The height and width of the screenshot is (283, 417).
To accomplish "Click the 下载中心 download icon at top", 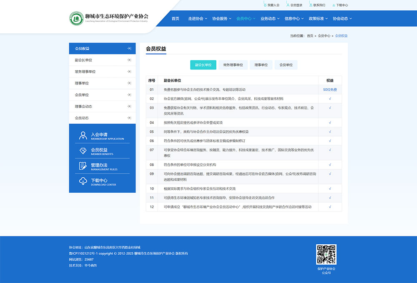I will pyautogui.click(x=334, y=5).
